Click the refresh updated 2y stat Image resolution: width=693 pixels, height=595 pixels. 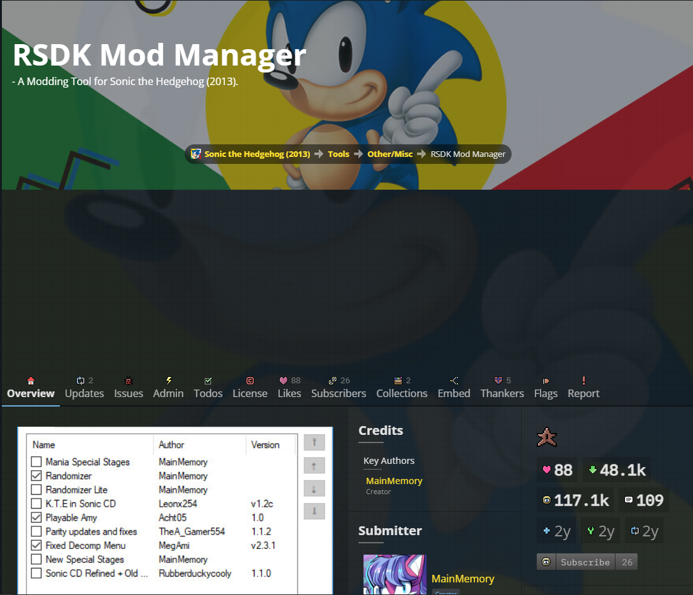point(644,531)
